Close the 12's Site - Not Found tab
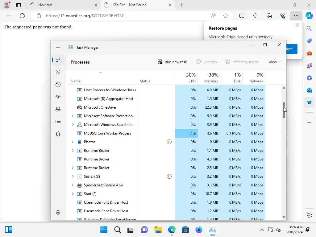Image resolution: width=316 pixels, height=237 pixels. pyautogui.click(x=170, y=5)
